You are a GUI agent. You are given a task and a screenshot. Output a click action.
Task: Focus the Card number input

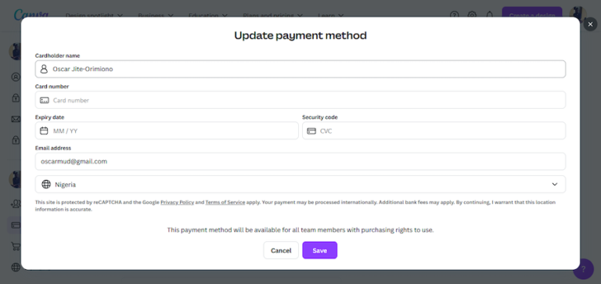point(300,100)
